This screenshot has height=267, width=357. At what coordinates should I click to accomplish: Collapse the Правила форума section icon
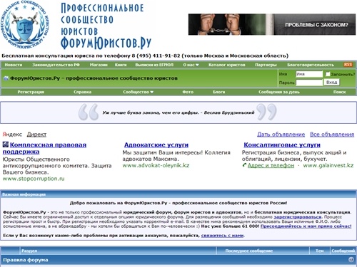point(351,260)
